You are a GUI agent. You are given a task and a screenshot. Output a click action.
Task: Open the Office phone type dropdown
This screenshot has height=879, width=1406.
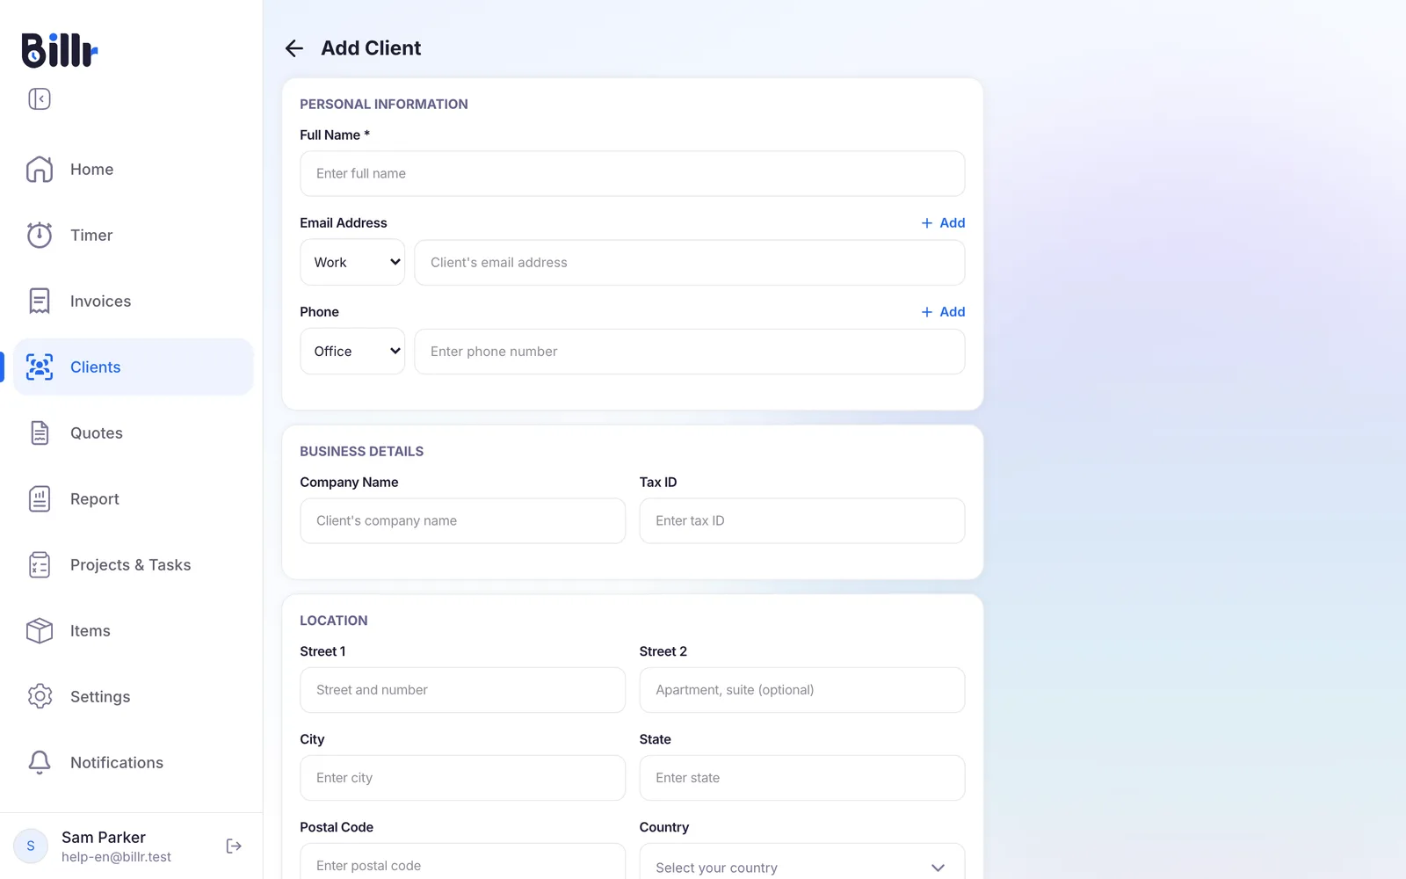pyautogui.click(x=352, y=352)
